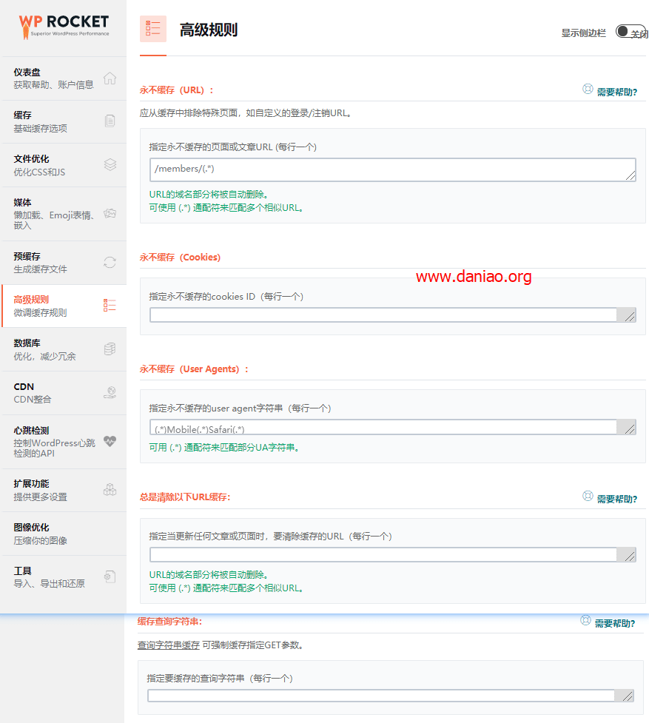
Task: Open the 缓存 settings tab
Action: 64,121
